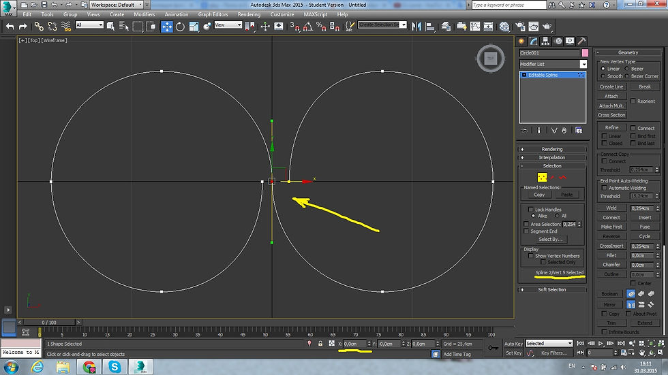This screenshot has height=375, width=668.
Task: Open the key mode Selected dropdown
Action: click(x=549, y=343)
